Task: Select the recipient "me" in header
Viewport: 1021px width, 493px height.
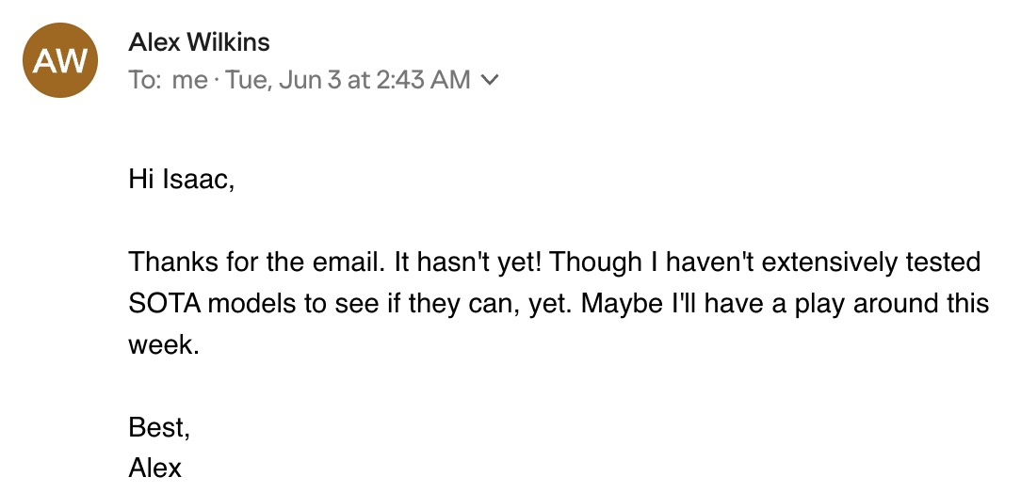Action: pos(190,80)
